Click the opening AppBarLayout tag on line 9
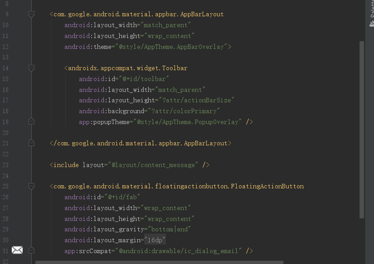 click(x=137, y=14)
